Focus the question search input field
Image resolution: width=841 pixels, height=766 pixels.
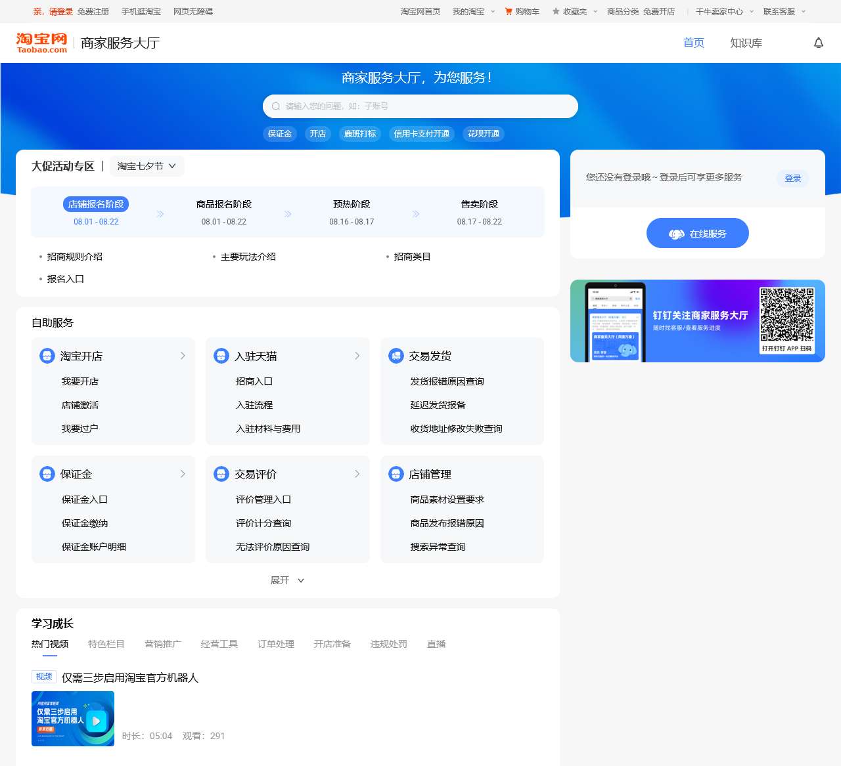[420, 106]
